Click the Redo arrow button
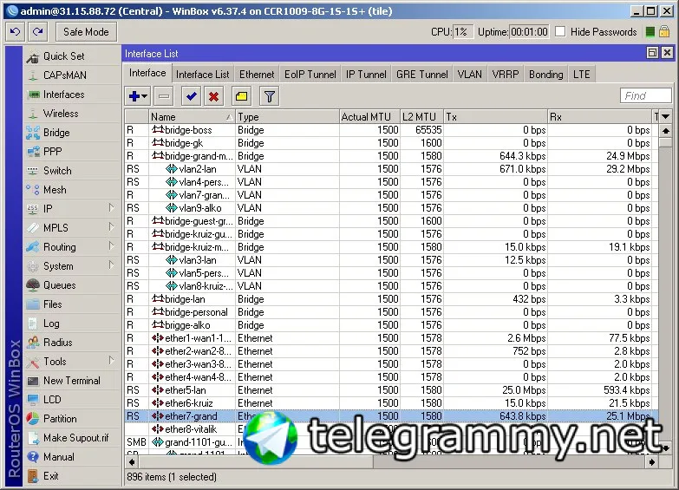The width and height of the screenshot is (679, 490). tap(37, 31)
